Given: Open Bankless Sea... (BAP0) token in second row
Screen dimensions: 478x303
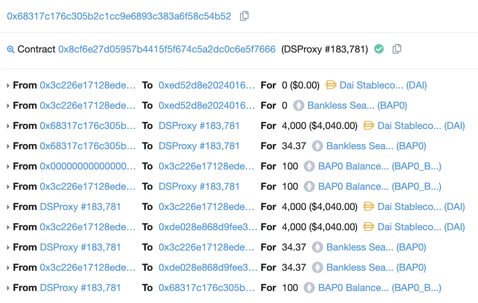Looking at the screenshot, I should (357, 106).
